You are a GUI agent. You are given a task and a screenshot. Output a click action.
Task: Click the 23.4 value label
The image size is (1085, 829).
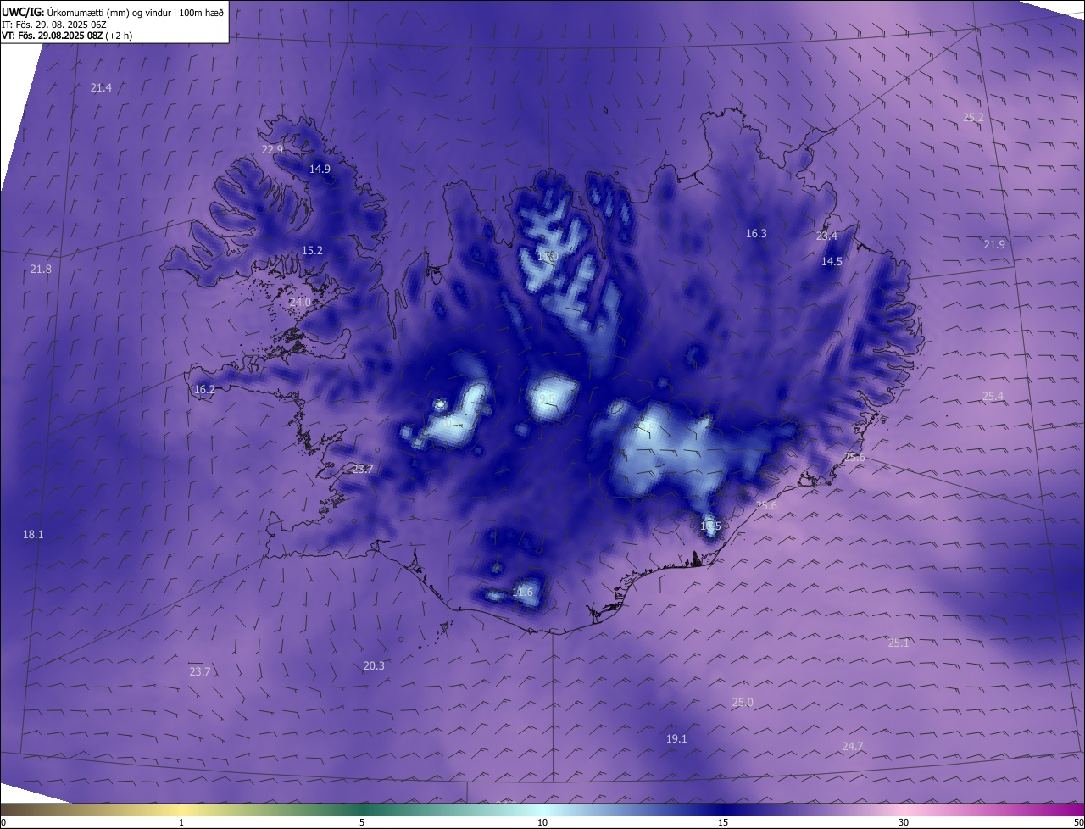pos(826,236)
